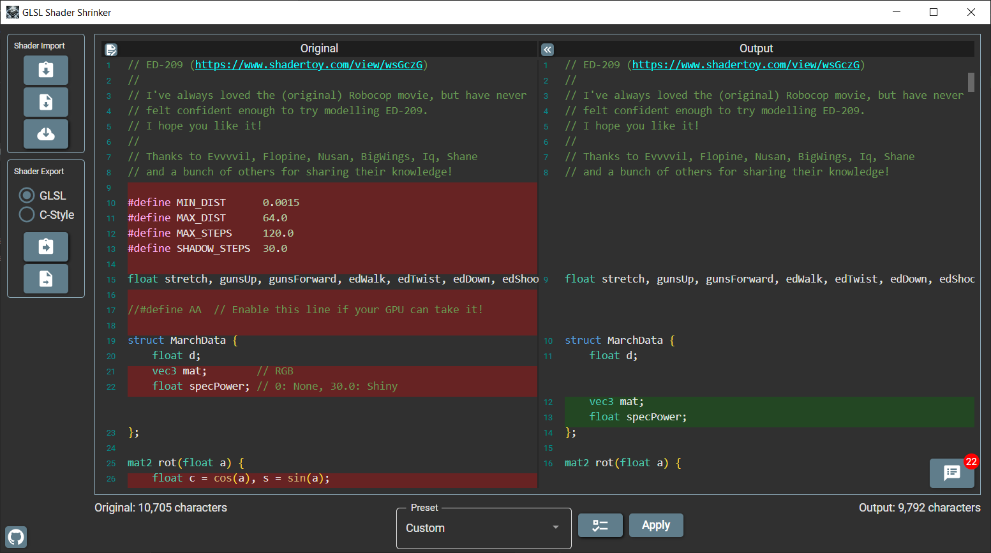Click the GLSL Shader Shrinker title bar icon
991x553 pixels.
click(x=13, y=12)
